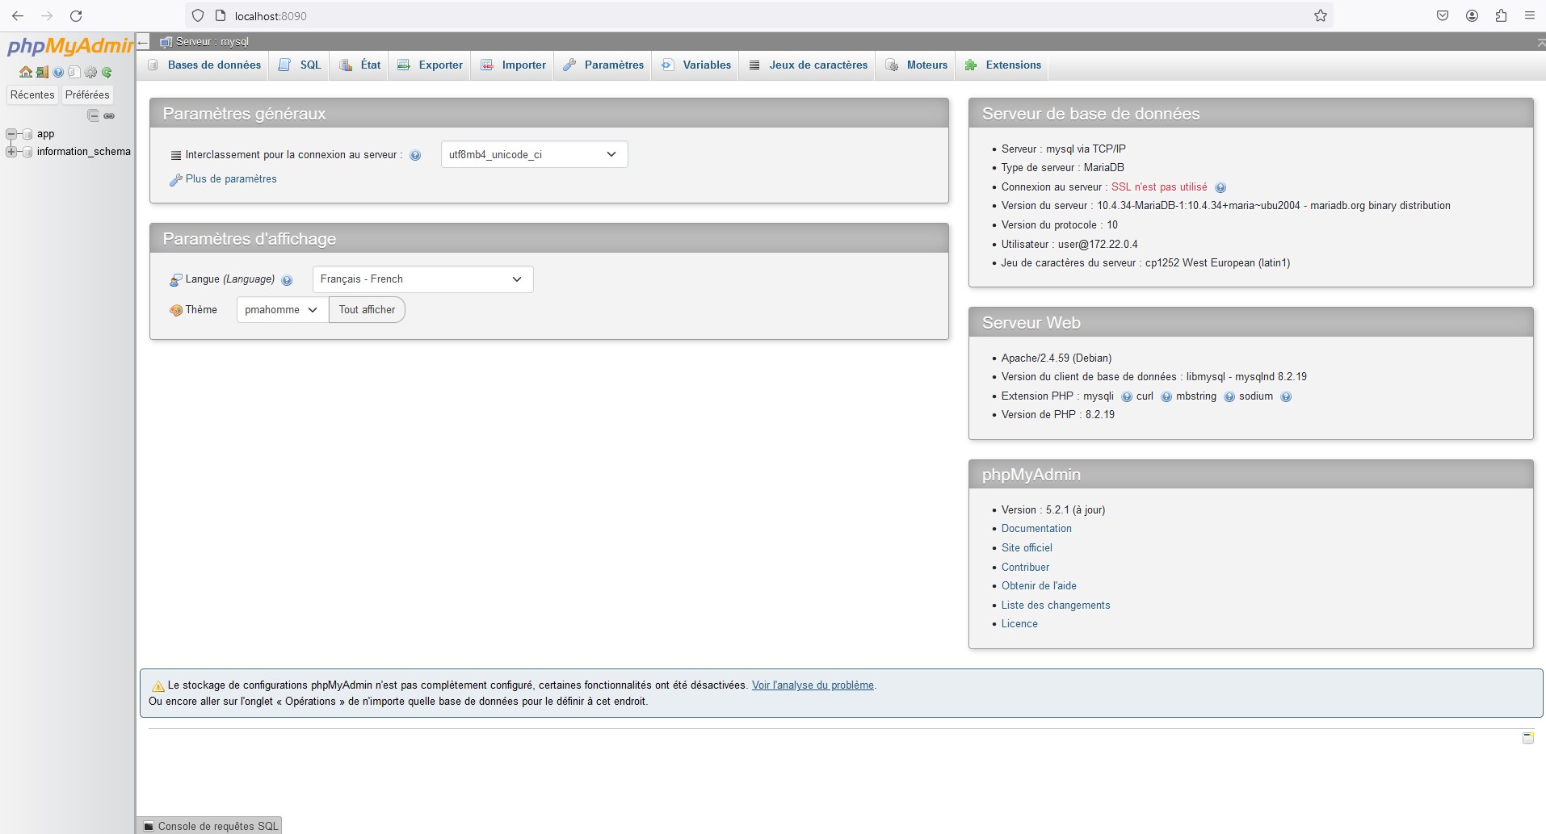Image resolution: width=1546 pixels, height=834 pixels.
Task: Click help icon after curl extension
Action: tap(1166, 396)
